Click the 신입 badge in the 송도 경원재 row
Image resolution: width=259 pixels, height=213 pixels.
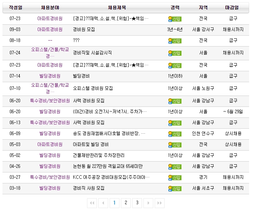pyautogui.click(x=175, y=134)
